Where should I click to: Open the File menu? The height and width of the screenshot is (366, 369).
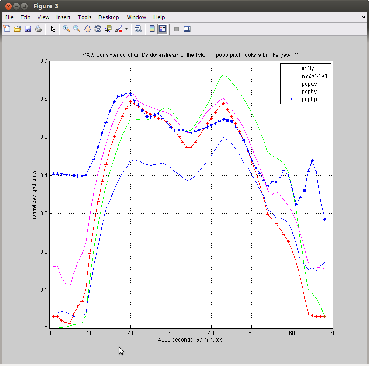point(9,17)
